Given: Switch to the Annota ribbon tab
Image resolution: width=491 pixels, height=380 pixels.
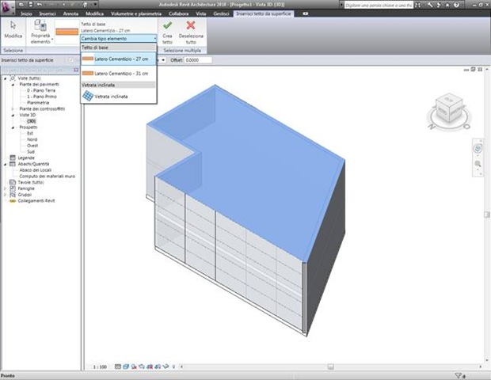Looking at the screenshot, I should 70,13.
